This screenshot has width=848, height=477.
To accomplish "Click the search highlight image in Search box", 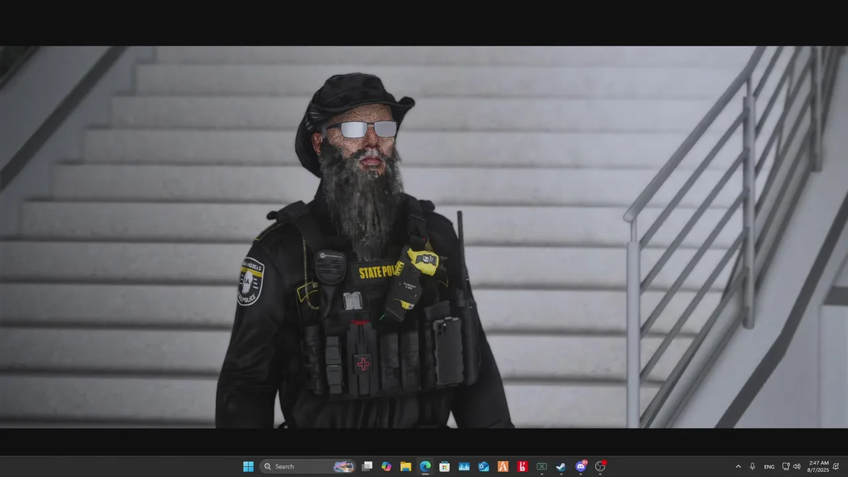I will (343, 466).
